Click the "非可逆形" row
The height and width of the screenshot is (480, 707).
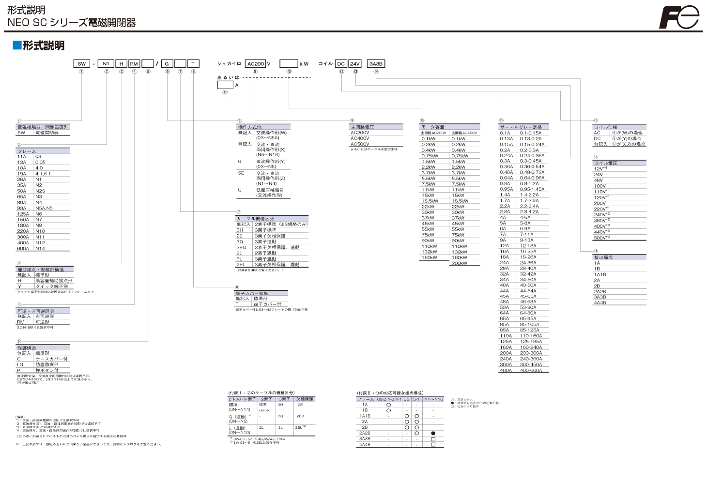tap(43, 316)
